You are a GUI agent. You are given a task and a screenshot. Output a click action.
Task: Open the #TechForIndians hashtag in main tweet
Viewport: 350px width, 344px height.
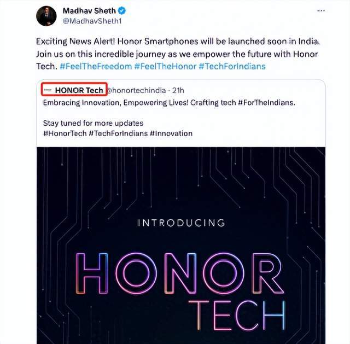[x=232, y=66]
